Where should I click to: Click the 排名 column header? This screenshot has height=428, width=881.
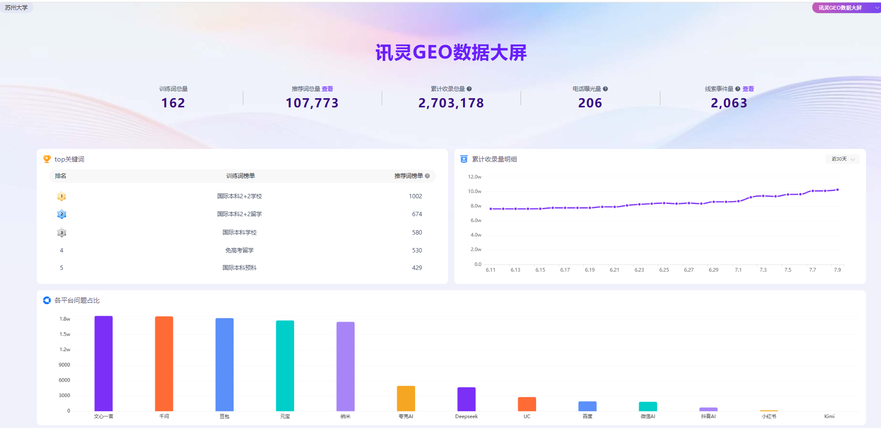tap(60, 176)
